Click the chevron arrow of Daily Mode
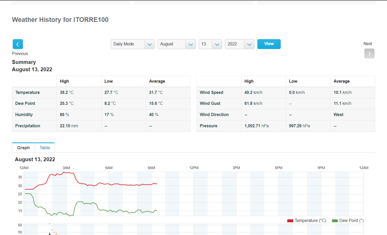Screen dimensions: 387x235 click(x=150, y=44)
